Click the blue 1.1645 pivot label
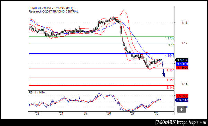The image size is (208, 126). tap(170, 56)
